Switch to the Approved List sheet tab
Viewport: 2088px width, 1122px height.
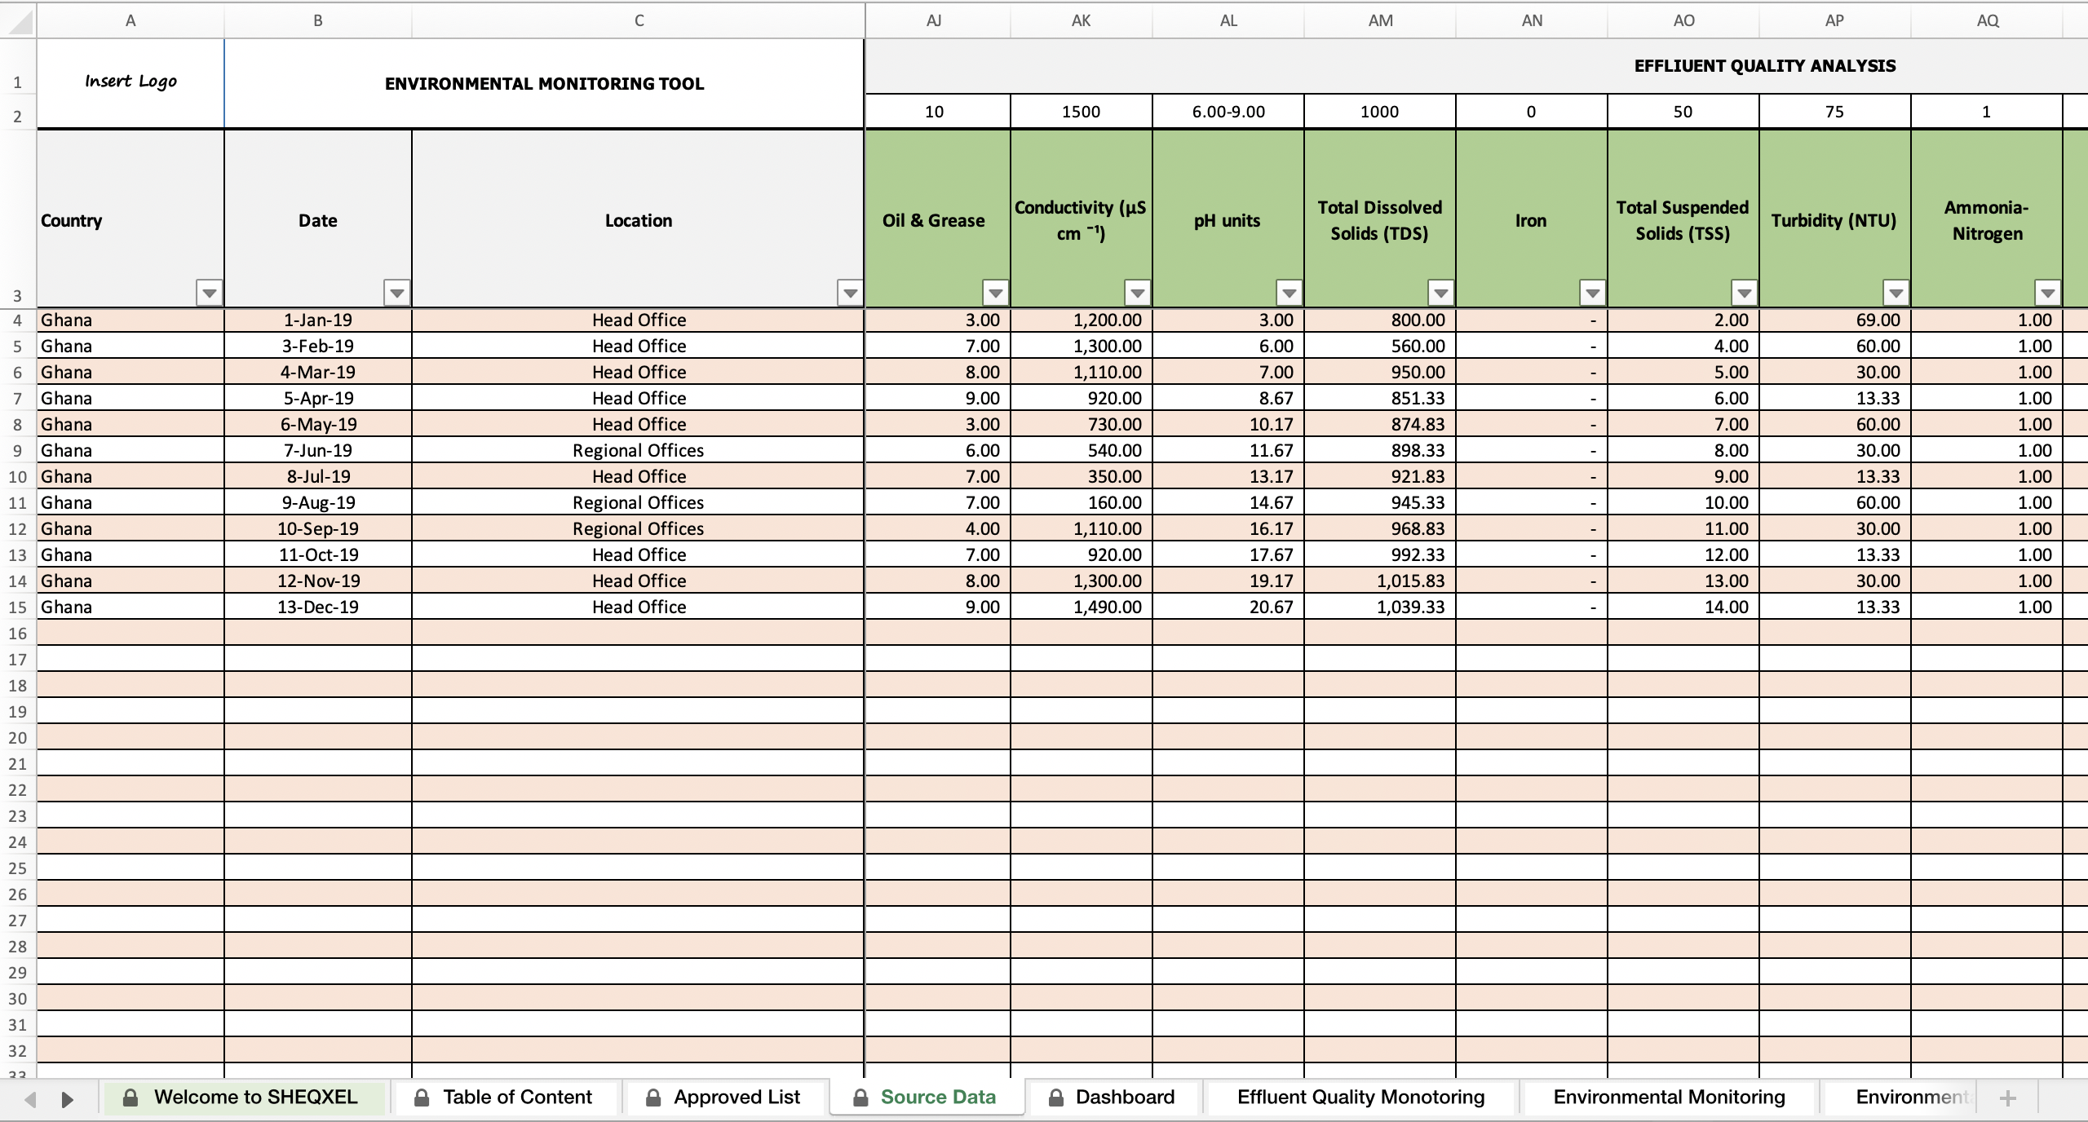pos(724,1098)
